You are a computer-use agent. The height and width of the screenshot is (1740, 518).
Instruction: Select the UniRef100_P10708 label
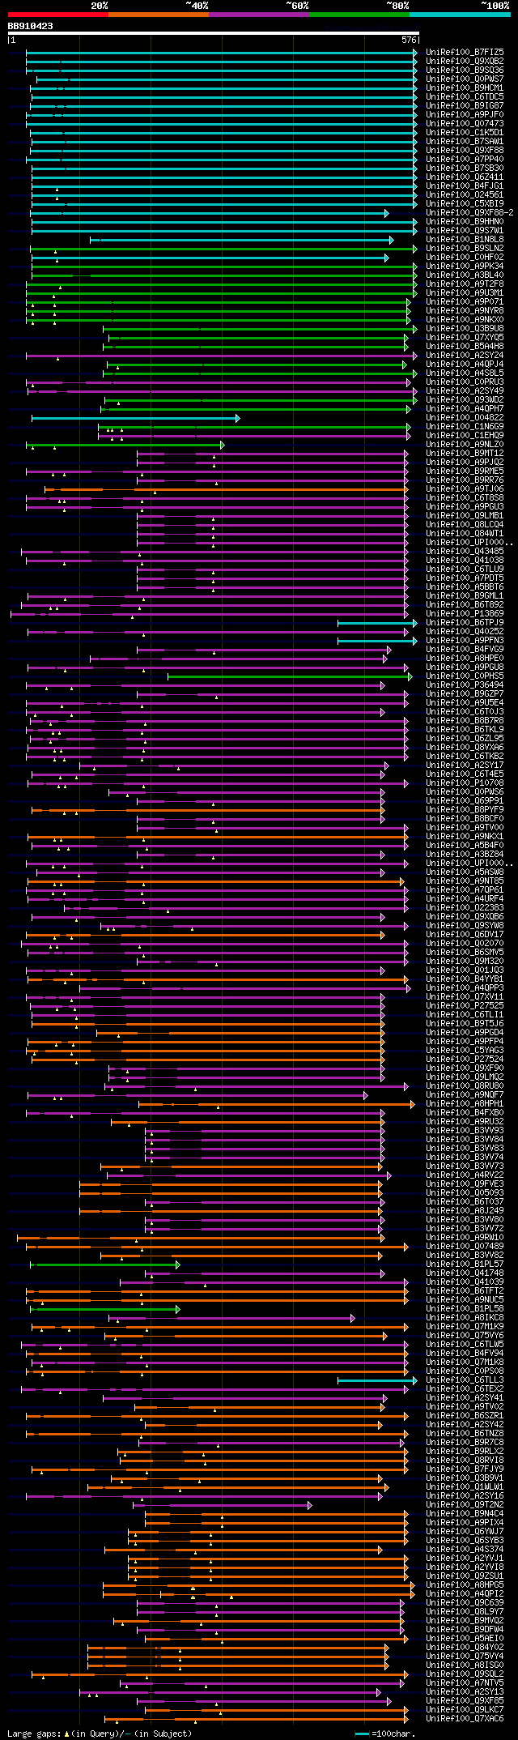(x=465, y=783)
